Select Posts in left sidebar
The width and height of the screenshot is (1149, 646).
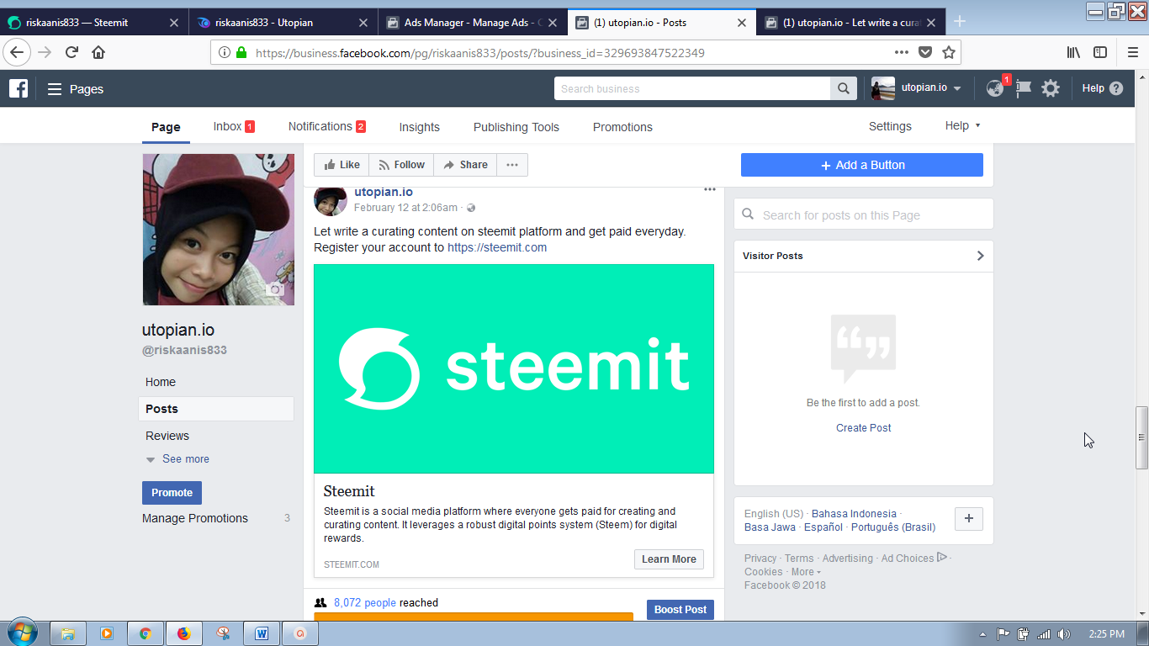point(216,409)
